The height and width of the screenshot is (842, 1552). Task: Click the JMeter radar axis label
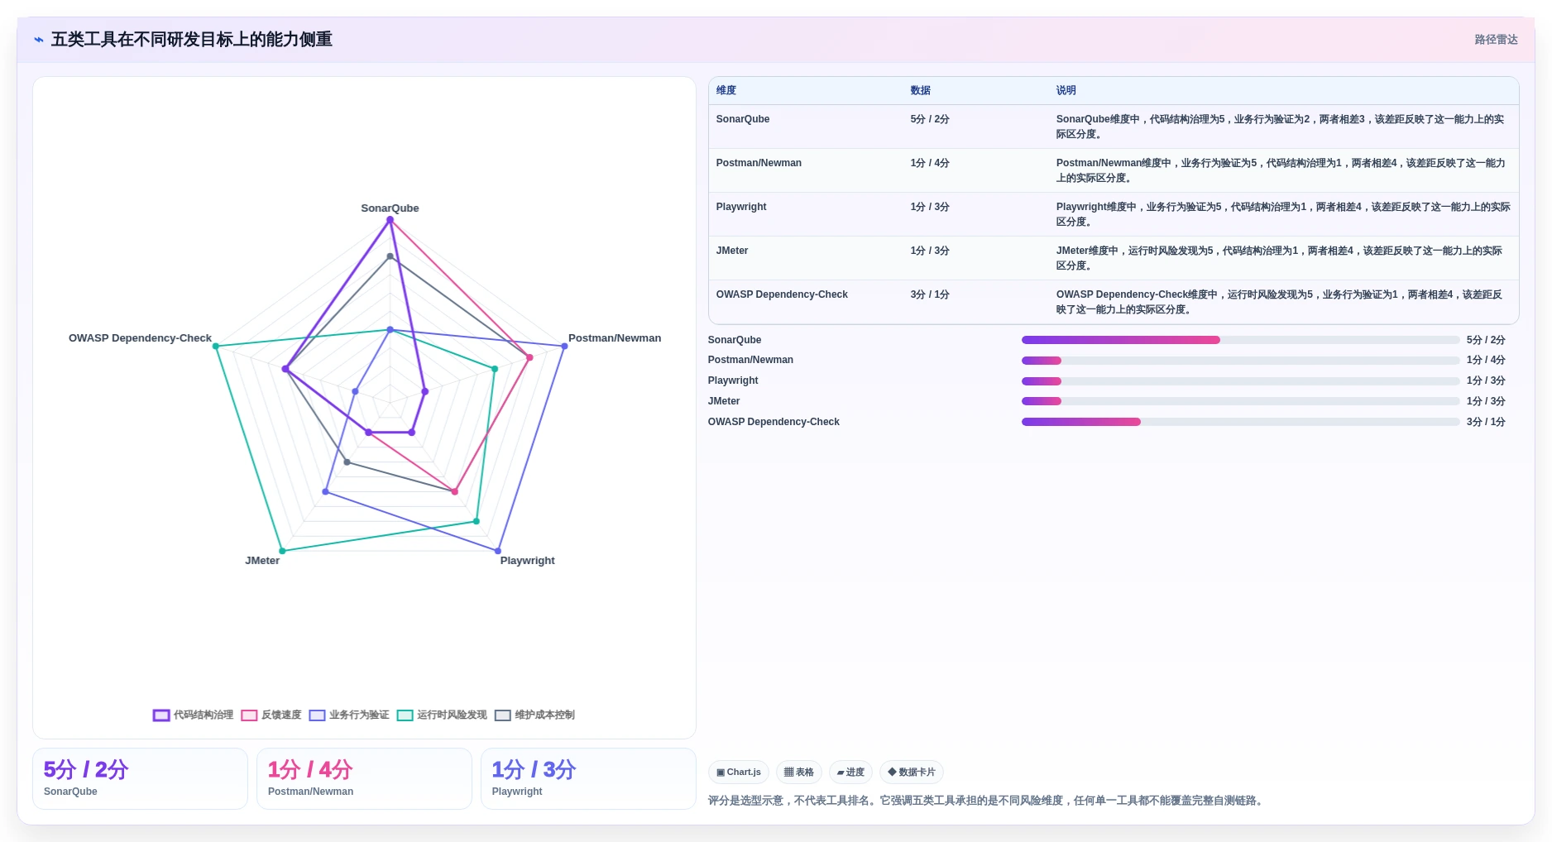click(262, 561)
